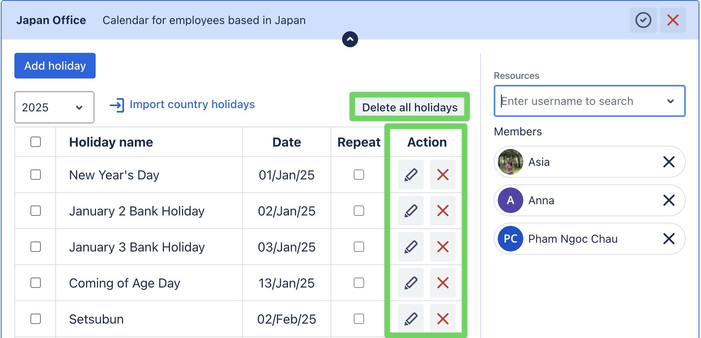Delete the Setsubun holiday row
This screenshot has height=338, width=701.
(x=443, y=319)
